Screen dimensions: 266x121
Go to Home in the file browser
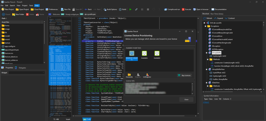(40, 14)
